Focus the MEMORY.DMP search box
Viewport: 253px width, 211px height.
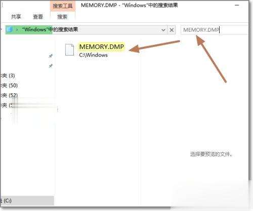click(214, 30)
